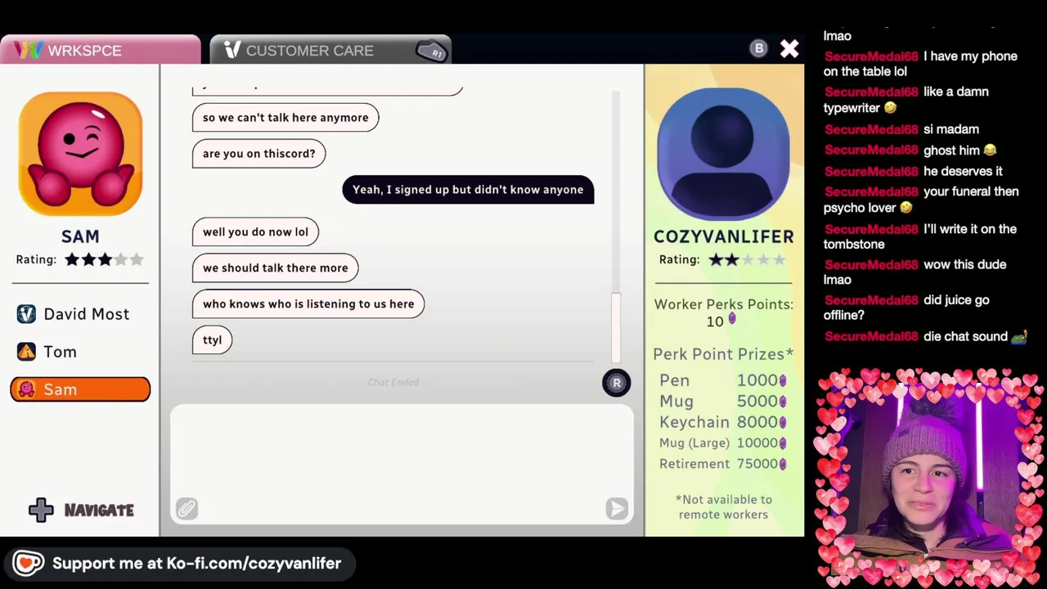This screenshot has width=1047, height=589.
Task: Click the attachment paperclip icon
Action: click(186, 509)
